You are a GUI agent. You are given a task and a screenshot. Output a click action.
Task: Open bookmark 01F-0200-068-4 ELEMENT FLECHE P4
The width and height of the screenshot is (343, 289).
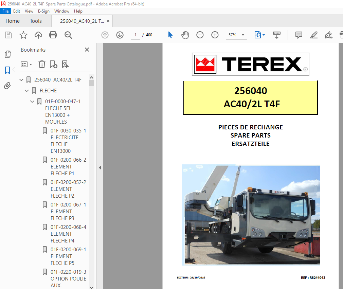coord(68,234)
